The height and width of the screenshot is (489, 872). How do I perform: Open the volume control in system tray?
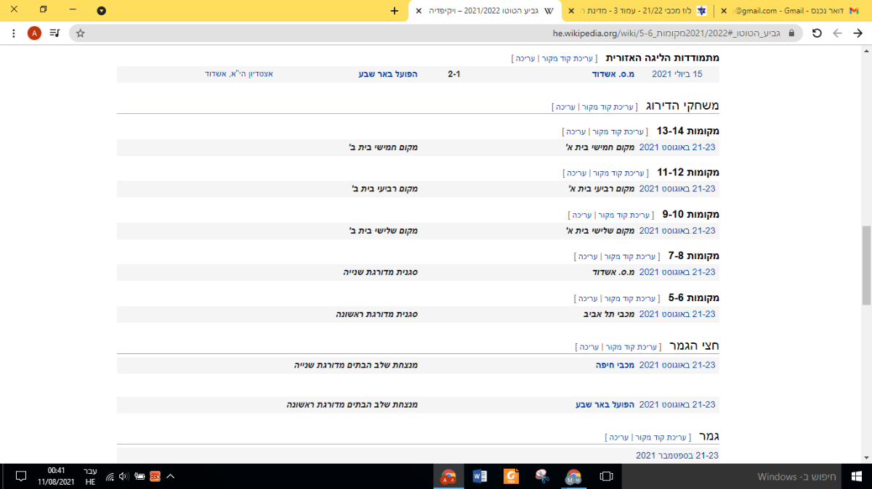click(x=124, y=477)
